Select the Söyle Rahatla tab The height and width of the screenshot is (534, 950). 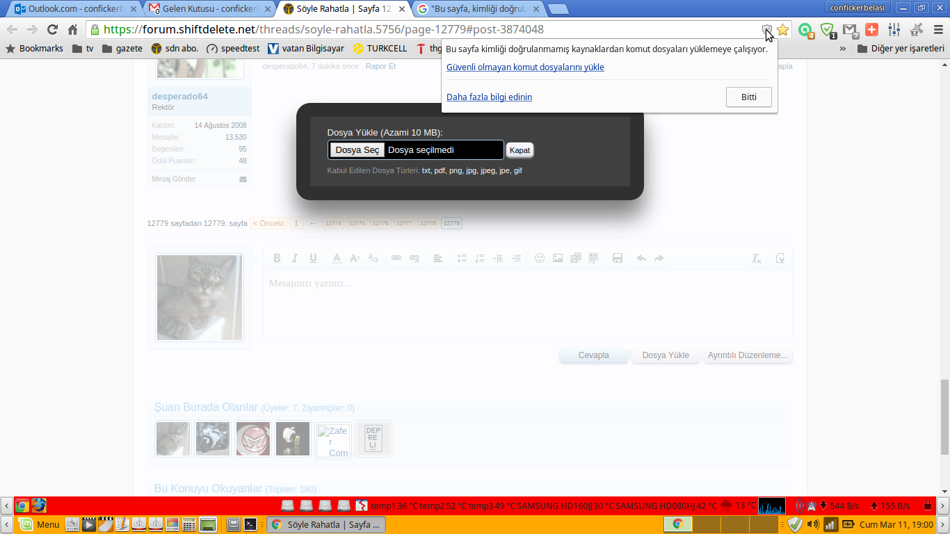click(x=345, y=9)
